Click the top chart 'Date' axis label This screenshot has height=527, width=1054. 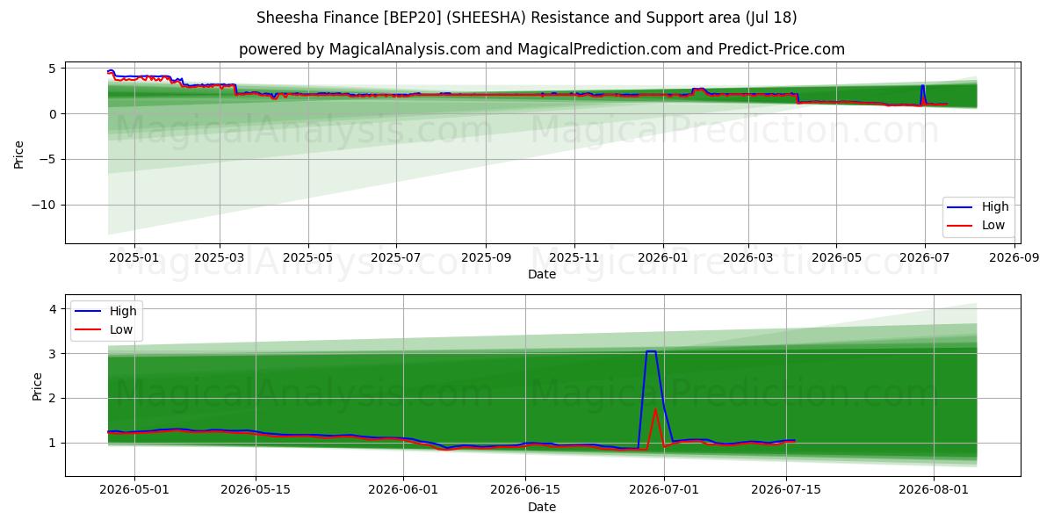click(x=542, y=274)
